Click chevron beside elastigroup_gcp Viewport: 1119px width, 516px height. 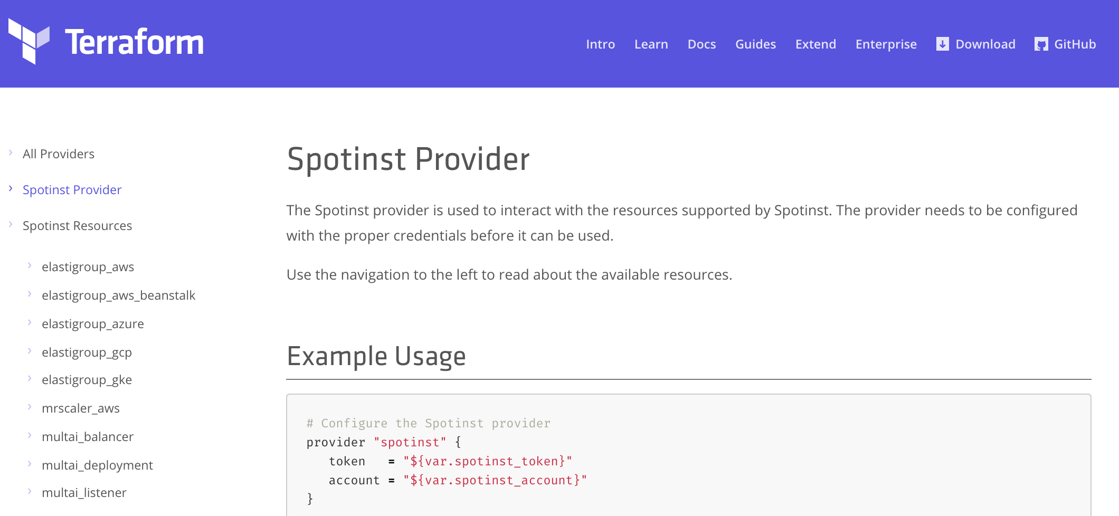[30, 351]
